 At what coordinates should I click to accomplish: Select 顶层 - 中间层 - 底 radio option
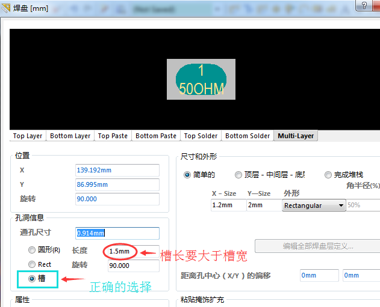coord(238,175)
